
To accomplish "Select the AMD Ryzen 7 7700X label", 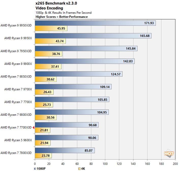I will click(18, 102).
